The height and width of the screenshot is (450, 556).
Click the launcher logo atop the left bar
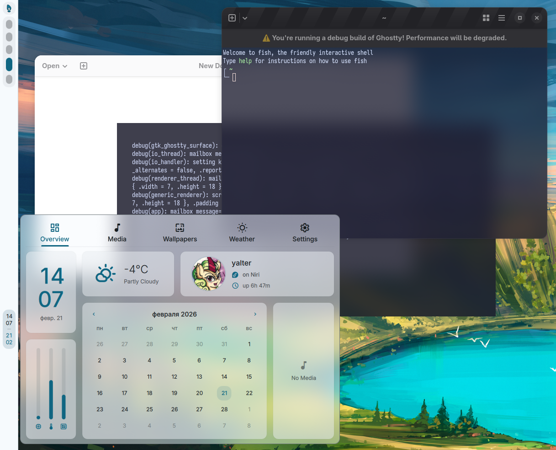[x=9, y=8]
